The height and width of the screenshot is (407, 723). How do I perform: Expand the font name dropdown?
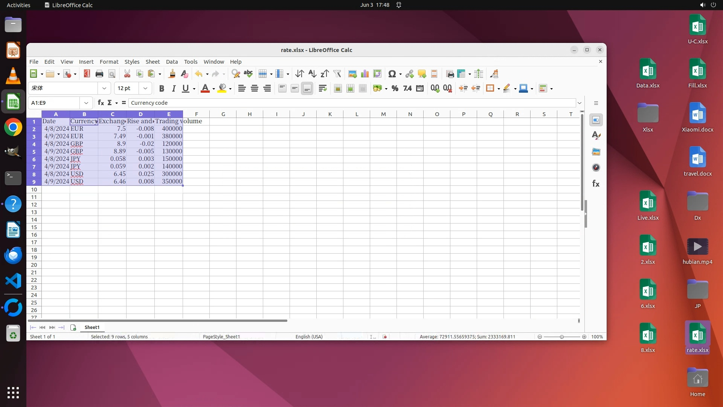(x=104, y=89)
